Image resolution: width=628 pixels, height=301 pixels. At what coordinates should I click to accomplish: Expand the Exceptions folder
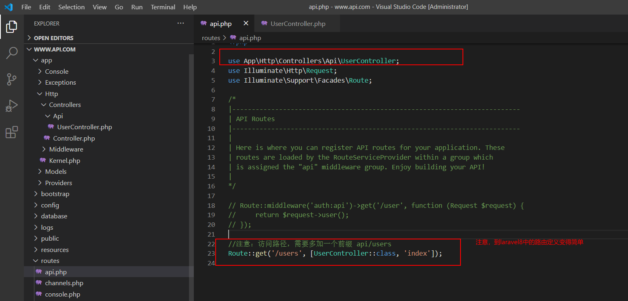(x=40, y=82)
